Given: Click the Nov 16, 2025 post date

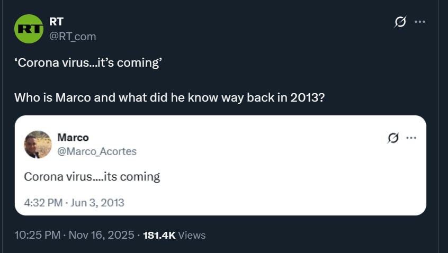Looking at the screenshot, I should click(102, 234).
